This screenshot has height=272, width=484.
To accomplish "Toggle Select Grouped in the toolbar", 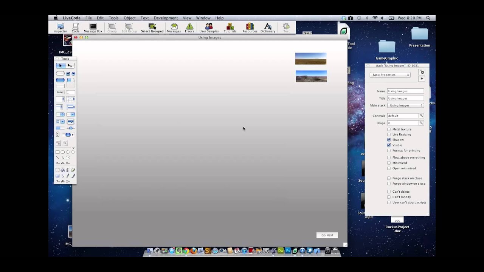I will coord(152,28).
